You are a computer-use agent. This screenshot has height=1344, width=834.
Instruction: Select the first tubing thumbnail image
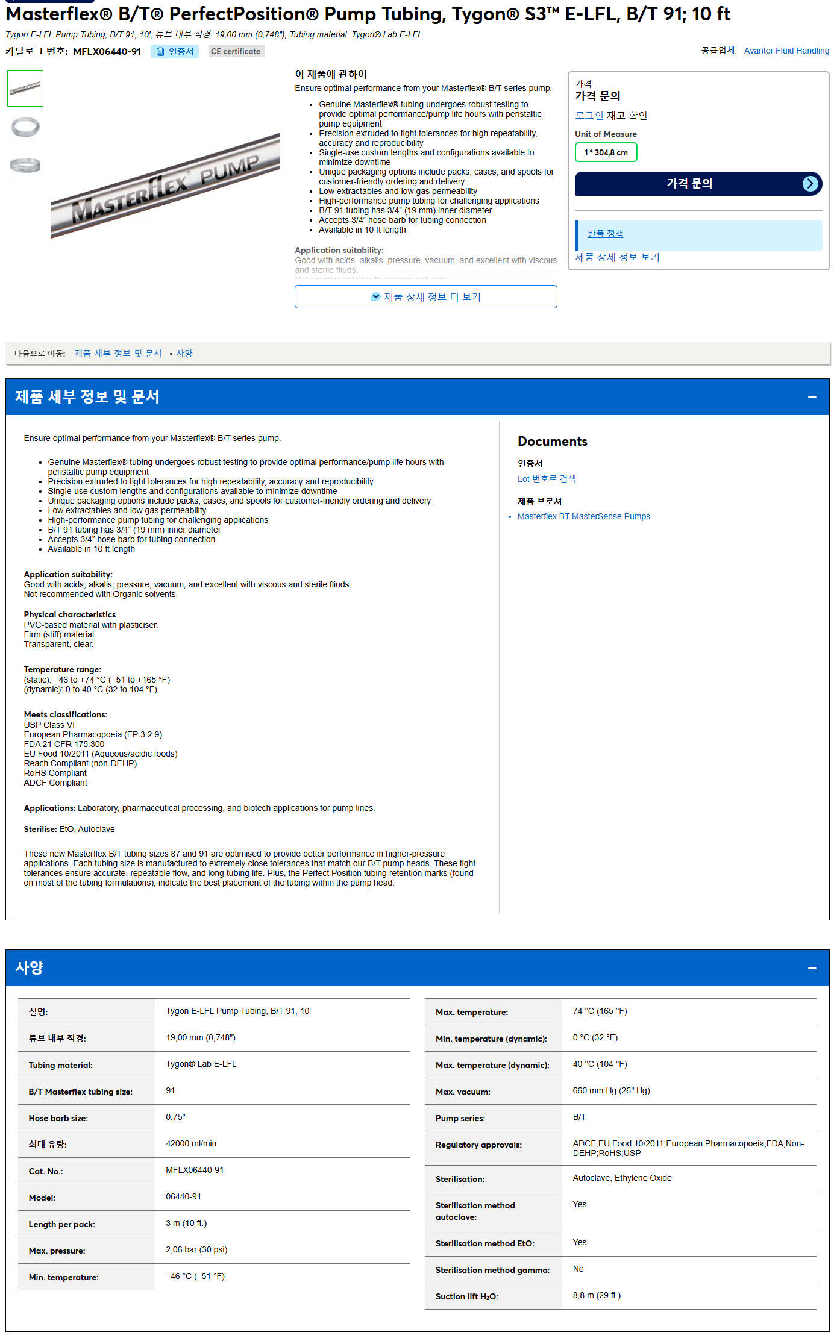pos(25,89)
